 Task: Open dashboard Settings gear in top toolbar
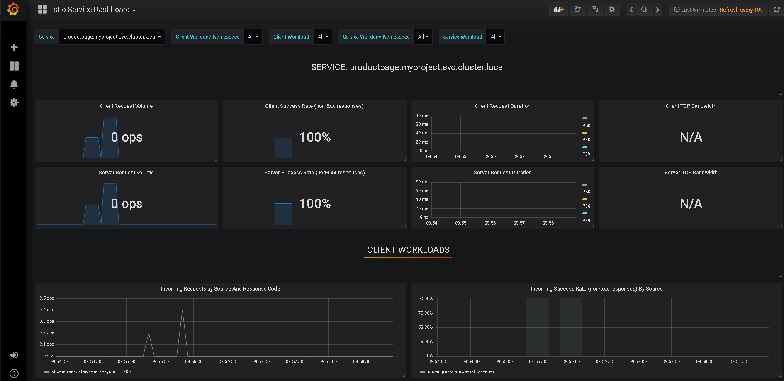coord(612,10)
